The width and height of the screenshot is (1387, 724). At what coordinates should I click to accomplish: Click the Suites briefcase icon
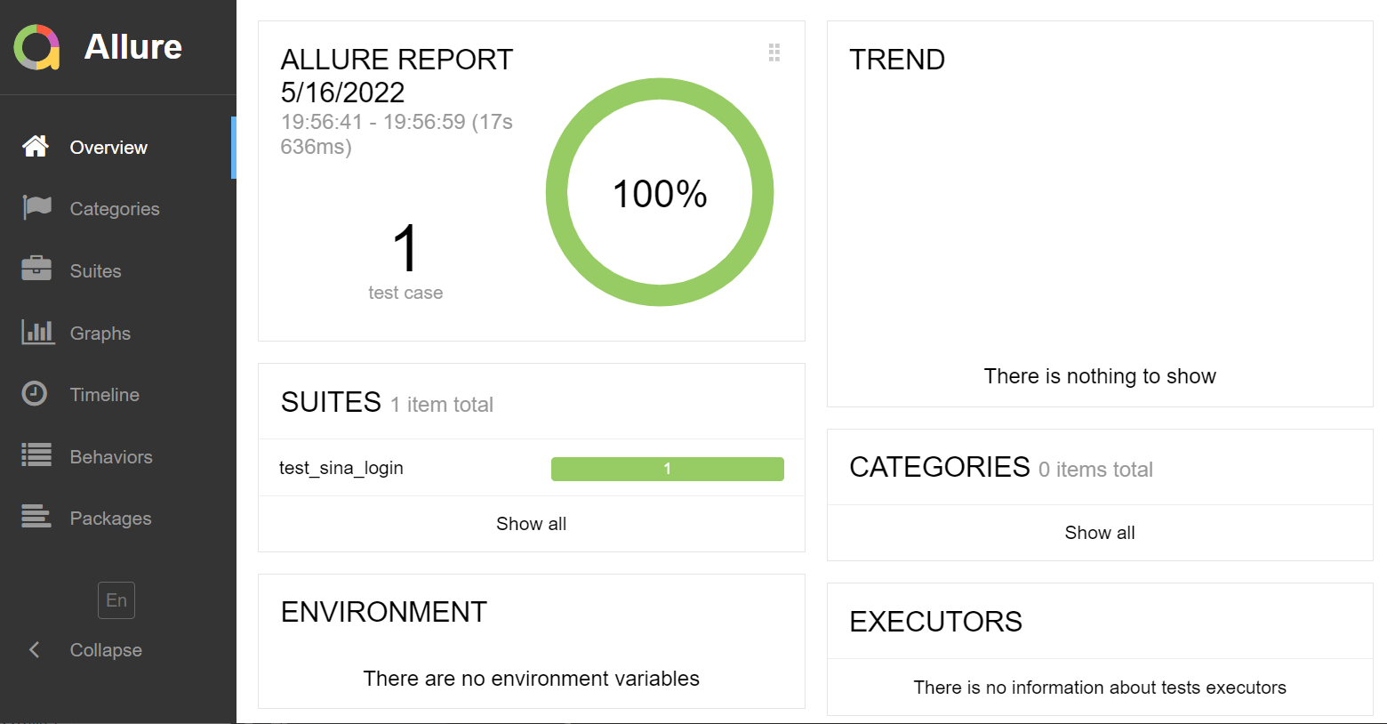pyautogui.click(x=36, y=269)
